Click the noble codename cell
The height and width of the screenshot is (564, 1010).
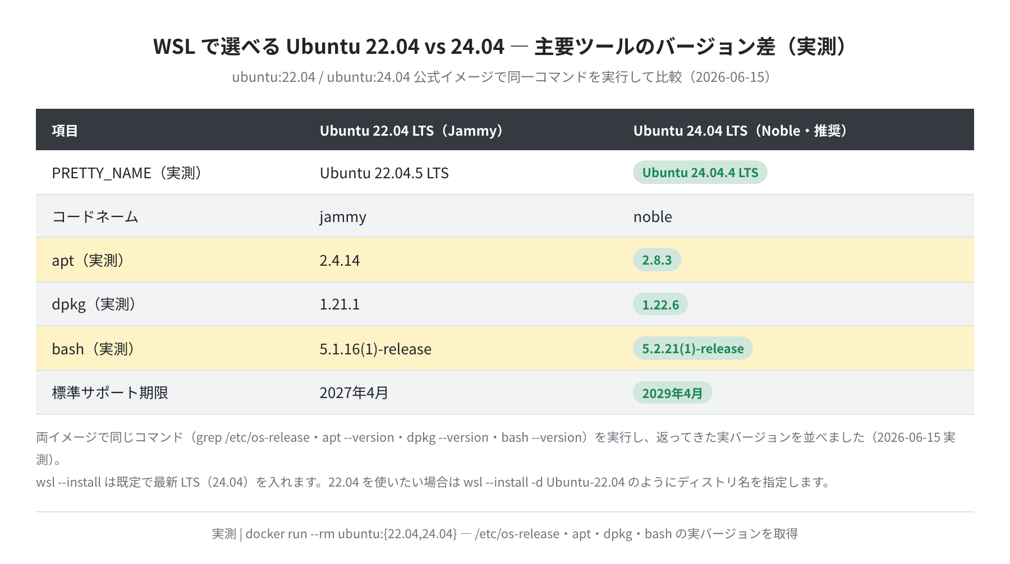(653, 216)
